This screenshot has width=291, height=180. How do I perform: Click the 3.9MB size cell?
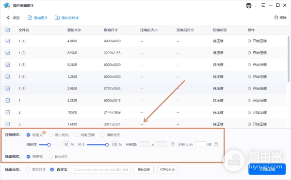click(x=72, y=89)
